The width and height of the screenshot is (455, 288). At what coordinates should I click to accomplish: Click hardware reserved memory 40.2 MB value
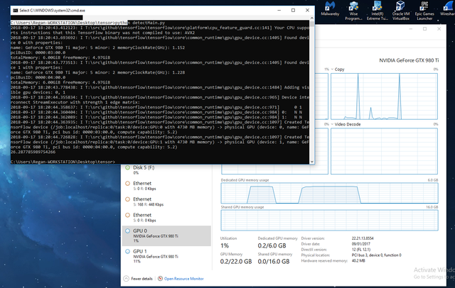tap(358, 261)
